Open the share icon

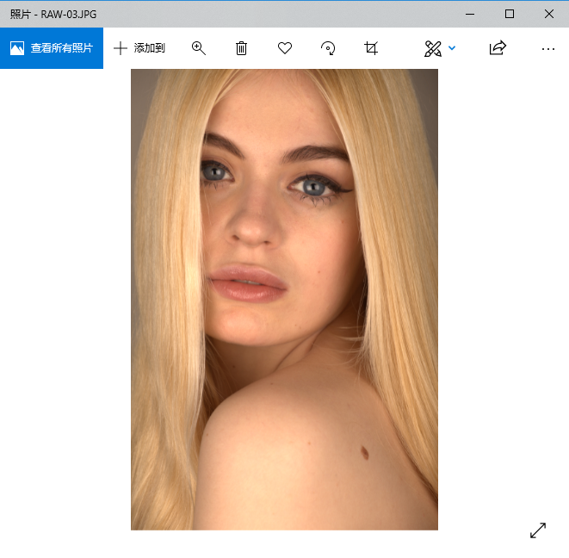(498, 48)
